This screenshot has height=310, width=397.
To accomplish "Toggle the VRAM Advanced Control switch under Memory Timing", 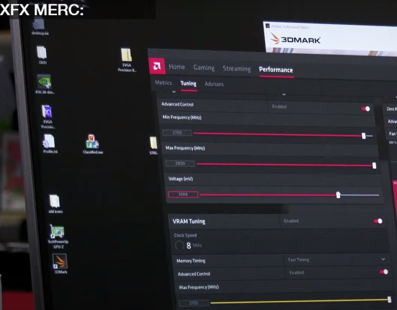I will (383, 272).
